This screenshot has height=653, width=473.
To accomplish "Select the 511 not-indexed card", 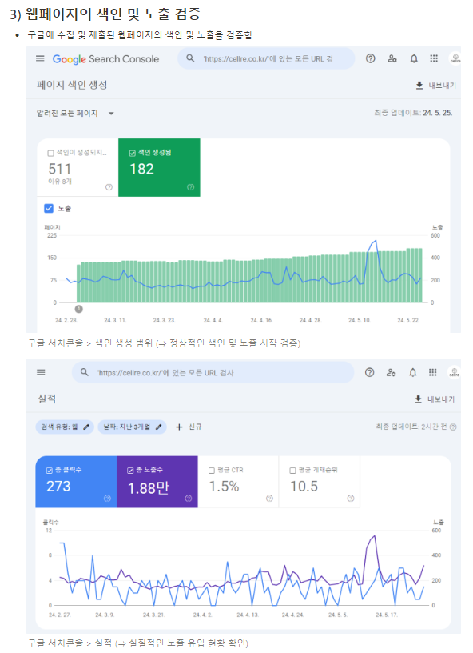I will pyautogui.click(x=78, y=167).
